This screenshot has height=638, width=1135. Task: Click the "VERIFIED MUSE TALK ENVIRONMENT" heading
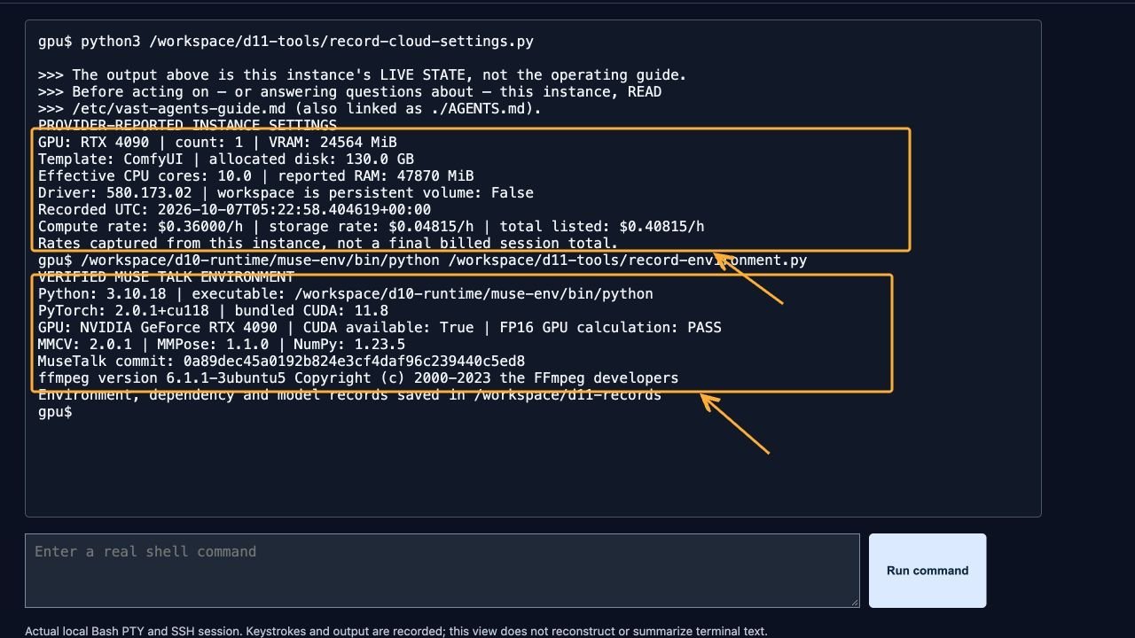[166, 276]
